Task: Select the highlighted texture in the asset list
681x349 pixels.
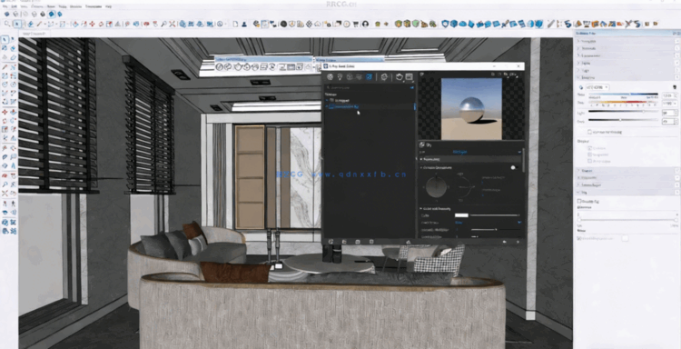Action: click(370, 106)
